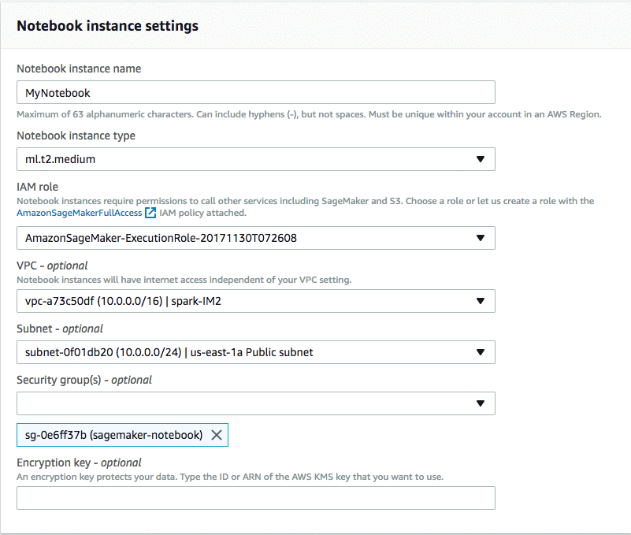Click the arrow on the instance type dropdown

click(x=481, y=159)
